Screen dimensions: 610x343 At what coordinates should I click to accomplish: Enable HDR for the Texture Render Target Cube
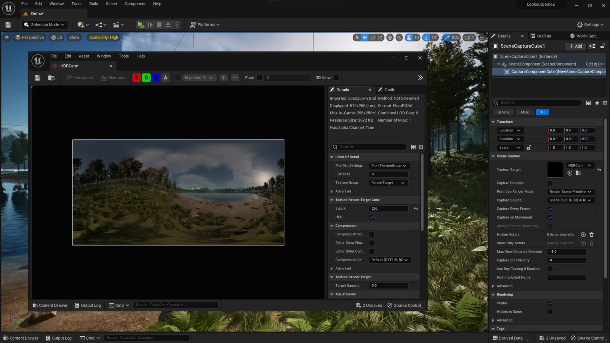[372, 217]
